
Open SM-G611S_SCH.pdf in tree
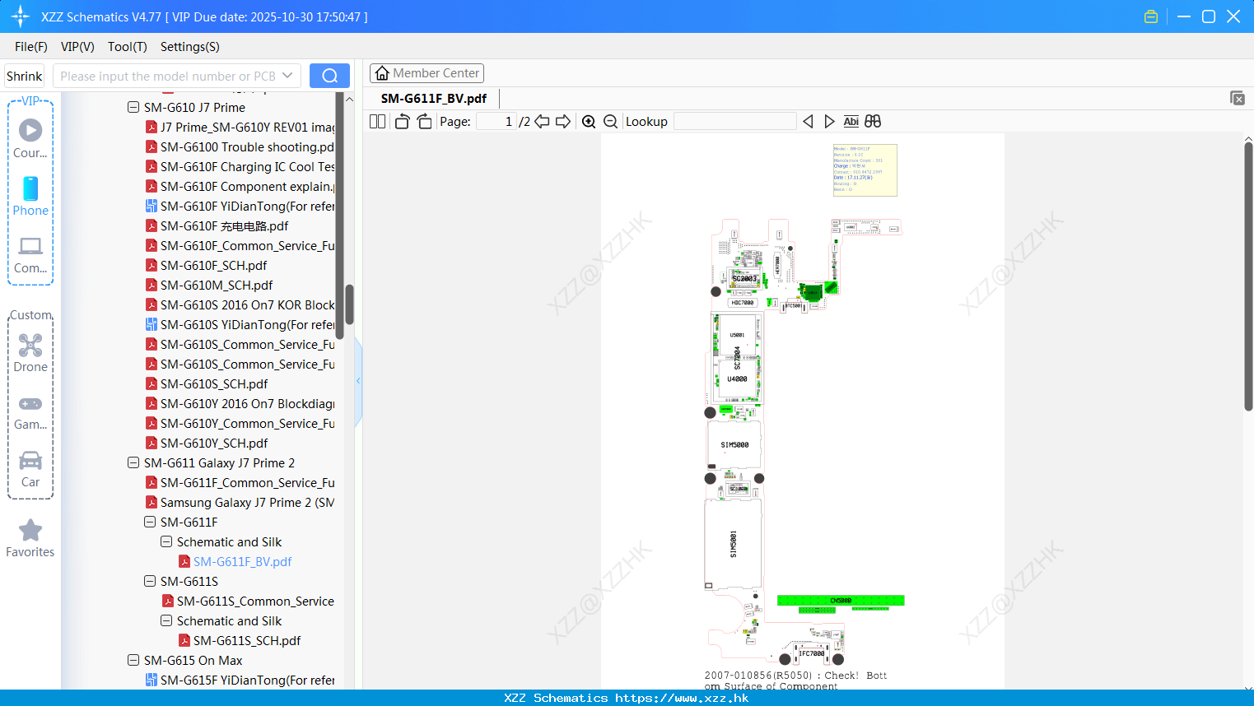coord(240,641)
